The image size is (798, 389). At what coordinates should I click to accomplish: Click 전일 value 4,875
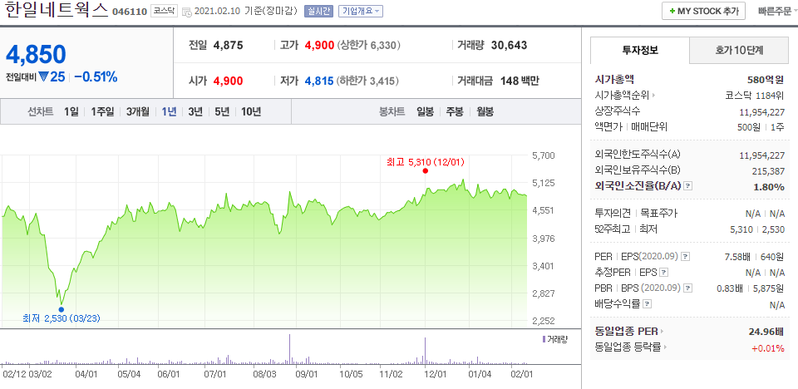(x=228, y=46)
